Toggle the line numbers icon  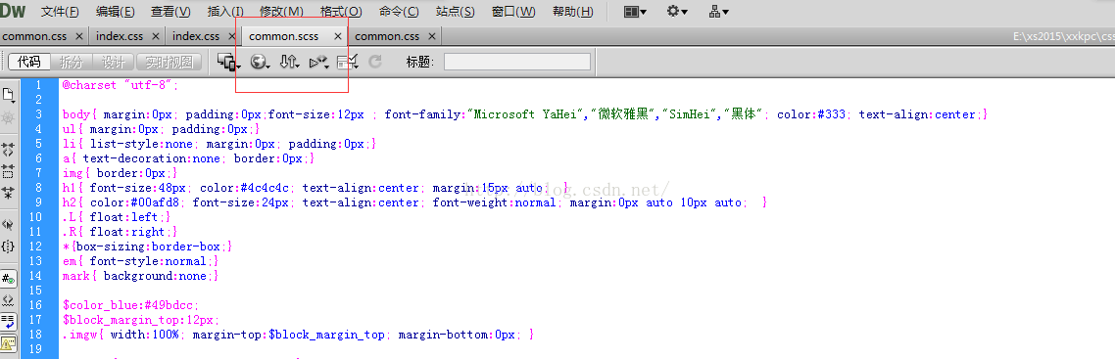9,279
